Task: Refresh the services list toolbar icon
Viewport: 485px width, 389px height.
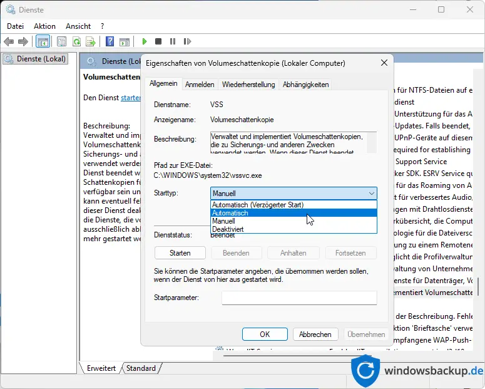Action: [x=76, y=41]
